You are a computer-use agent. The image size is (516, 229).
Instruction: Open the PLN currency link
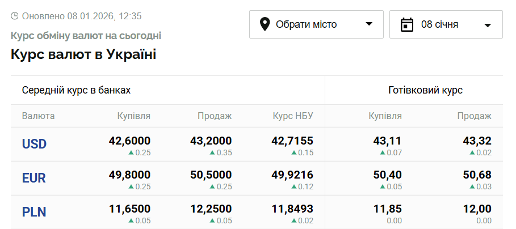34,212
